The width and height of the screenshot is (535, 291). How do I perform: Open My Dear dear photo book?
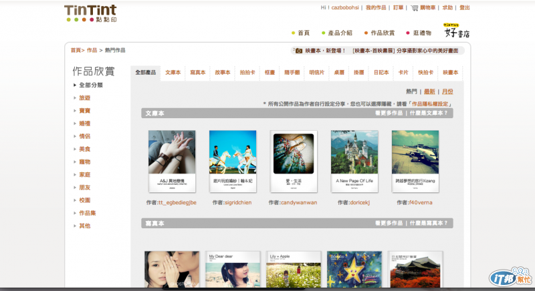233,270
